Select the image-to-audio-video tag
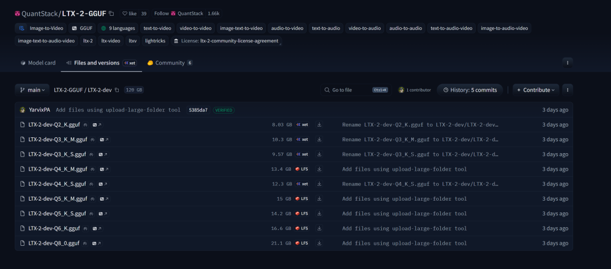The width and height of the screenshot is (611, 269). point(505,28)
